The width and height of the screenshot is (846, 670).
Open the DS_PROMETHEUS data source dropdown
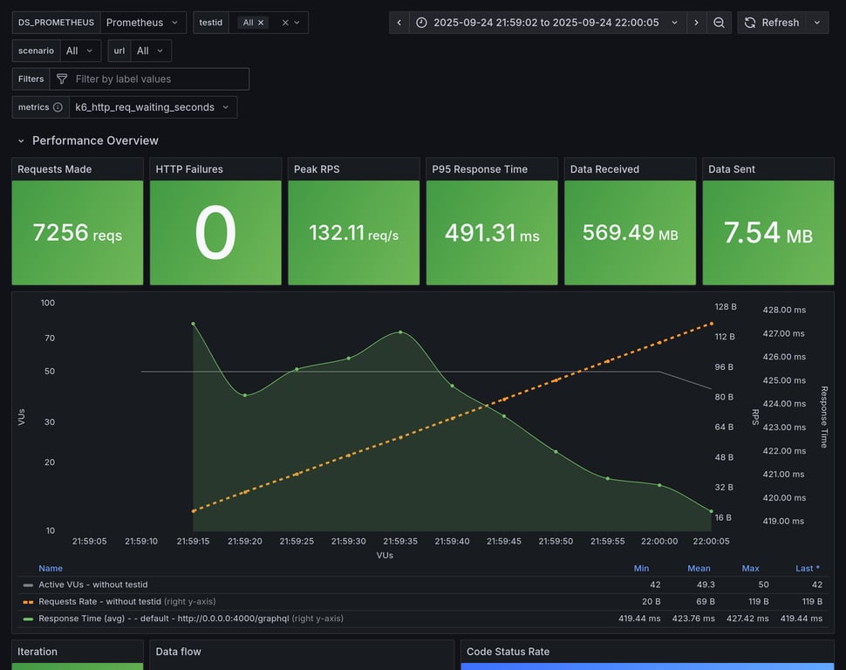click(143, 23)
